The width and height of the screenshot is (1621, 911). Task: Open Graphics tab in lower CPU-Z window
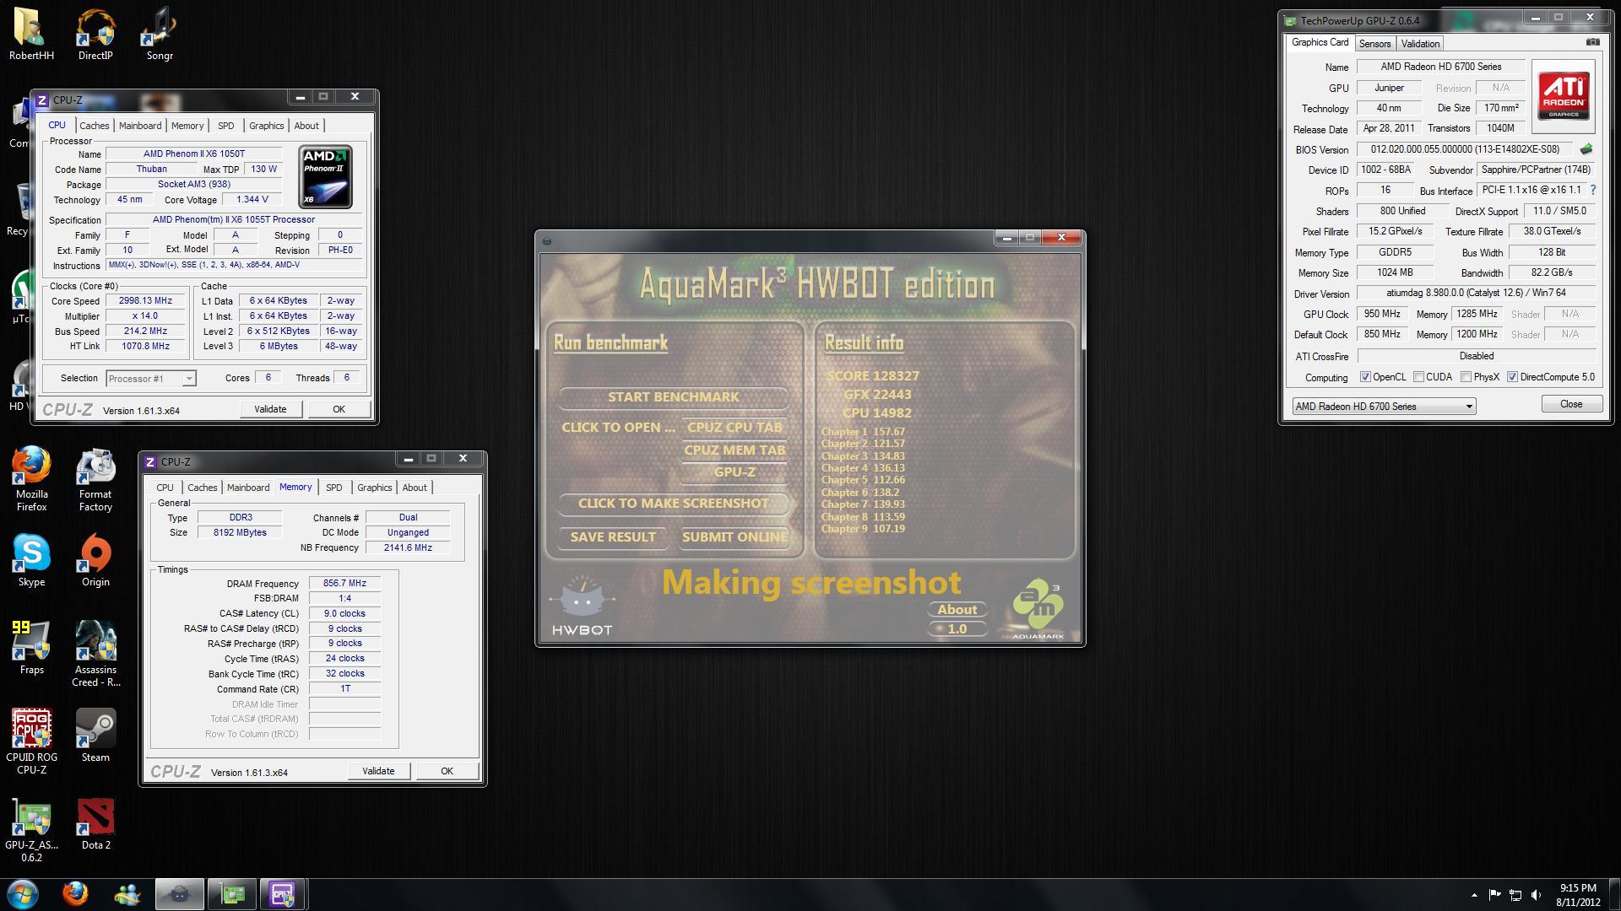[374, 488]
